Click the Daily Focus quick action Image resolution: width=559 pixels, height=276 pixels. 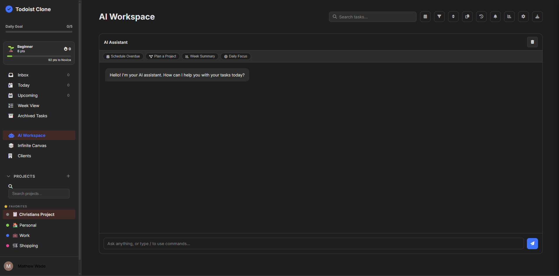pyautogui.click(x=236, y=56)
